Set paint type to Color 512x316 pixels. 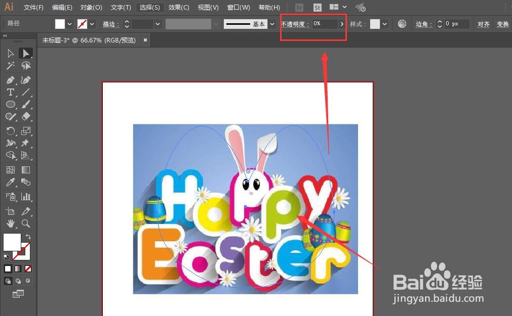(8, 268)
